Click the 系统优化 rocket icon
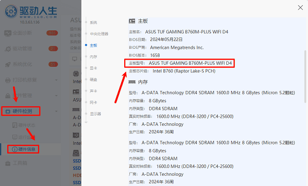Image resolution: width=308 pixels, height=186 pixels. point(8,64)
